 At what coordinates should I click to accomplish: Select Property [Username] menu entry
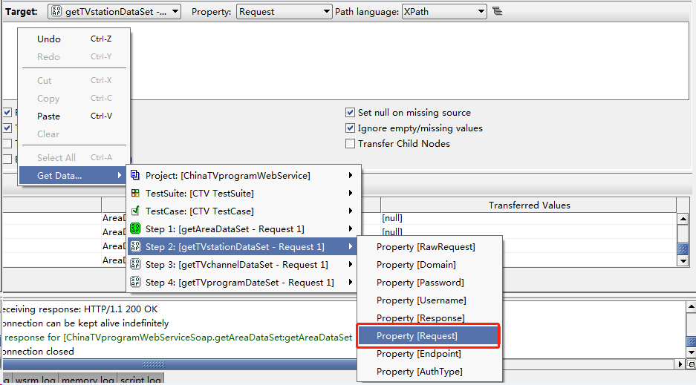click(x=429, y=300)
